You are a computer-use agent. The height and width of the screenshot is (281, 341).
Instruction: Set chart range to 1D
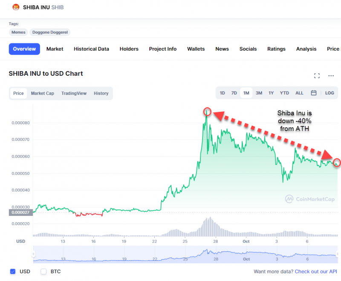(x=222, y=93)
